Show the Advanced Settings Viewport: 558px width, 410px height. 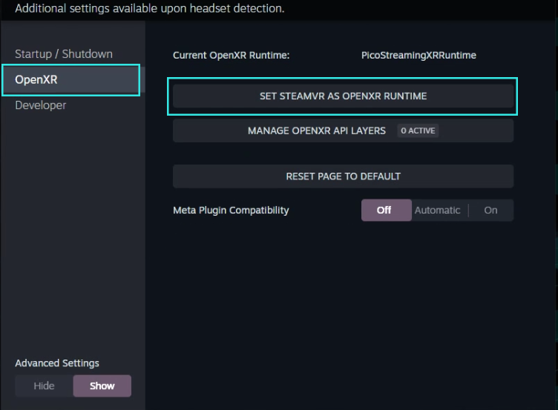pos(102,386)
